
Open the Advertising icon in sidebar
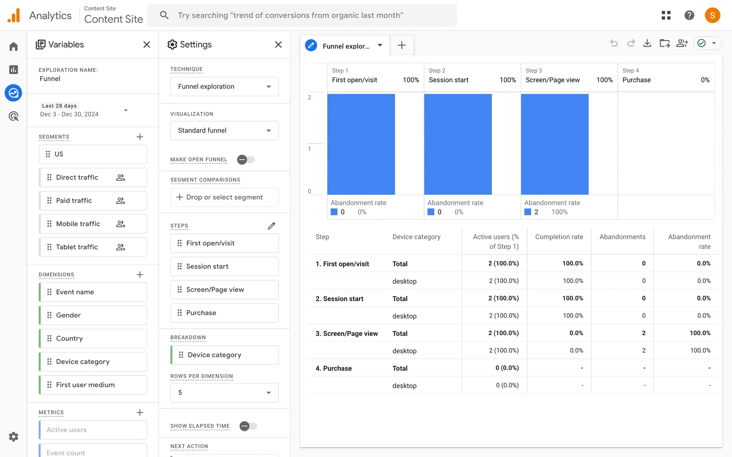tap(13, 116)
